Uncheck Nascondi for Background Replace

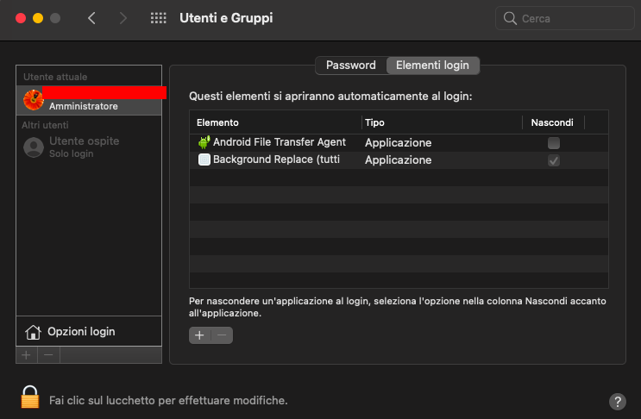point(554,160)
